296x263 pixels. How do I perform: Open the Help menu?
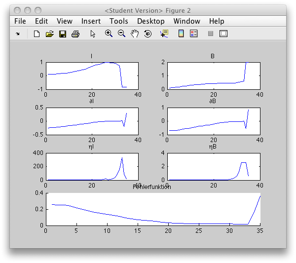pyautogui.click(x=216, y=21)
